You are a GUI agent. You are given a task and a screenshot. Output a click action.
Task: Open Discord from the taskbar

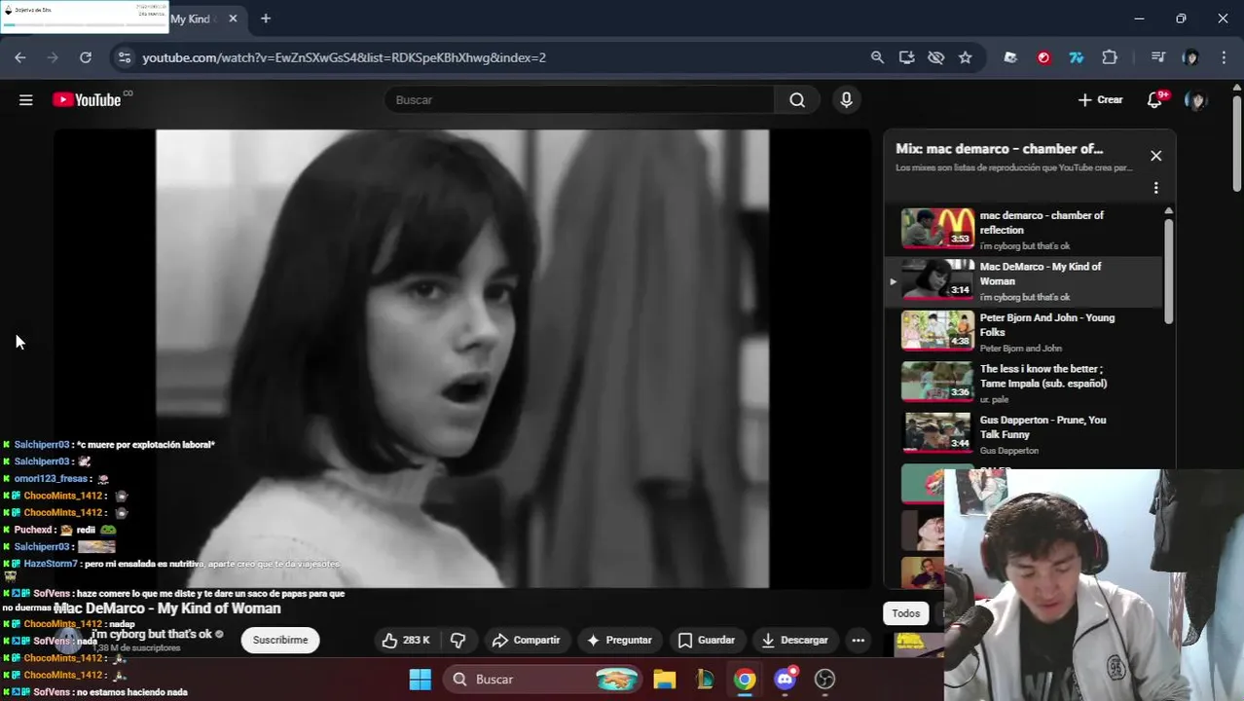click(786, 679)
